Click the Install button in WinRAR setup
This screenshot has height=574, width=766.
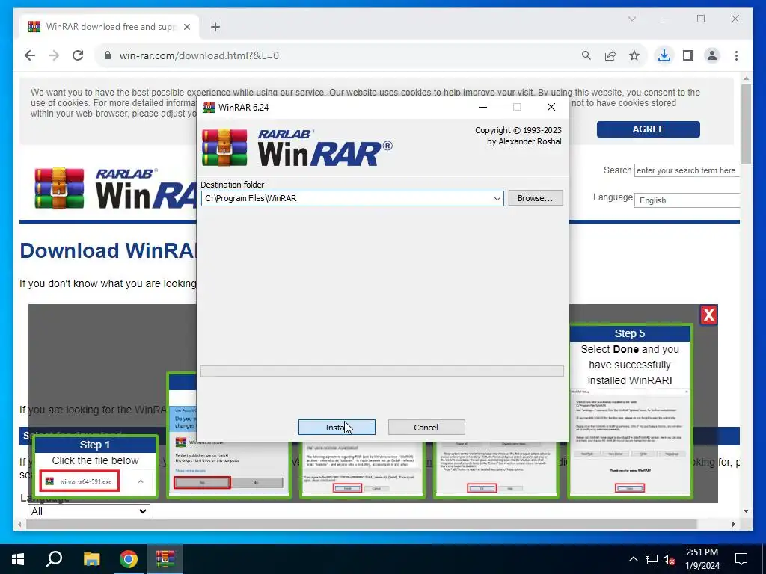[x=337, y=427]
